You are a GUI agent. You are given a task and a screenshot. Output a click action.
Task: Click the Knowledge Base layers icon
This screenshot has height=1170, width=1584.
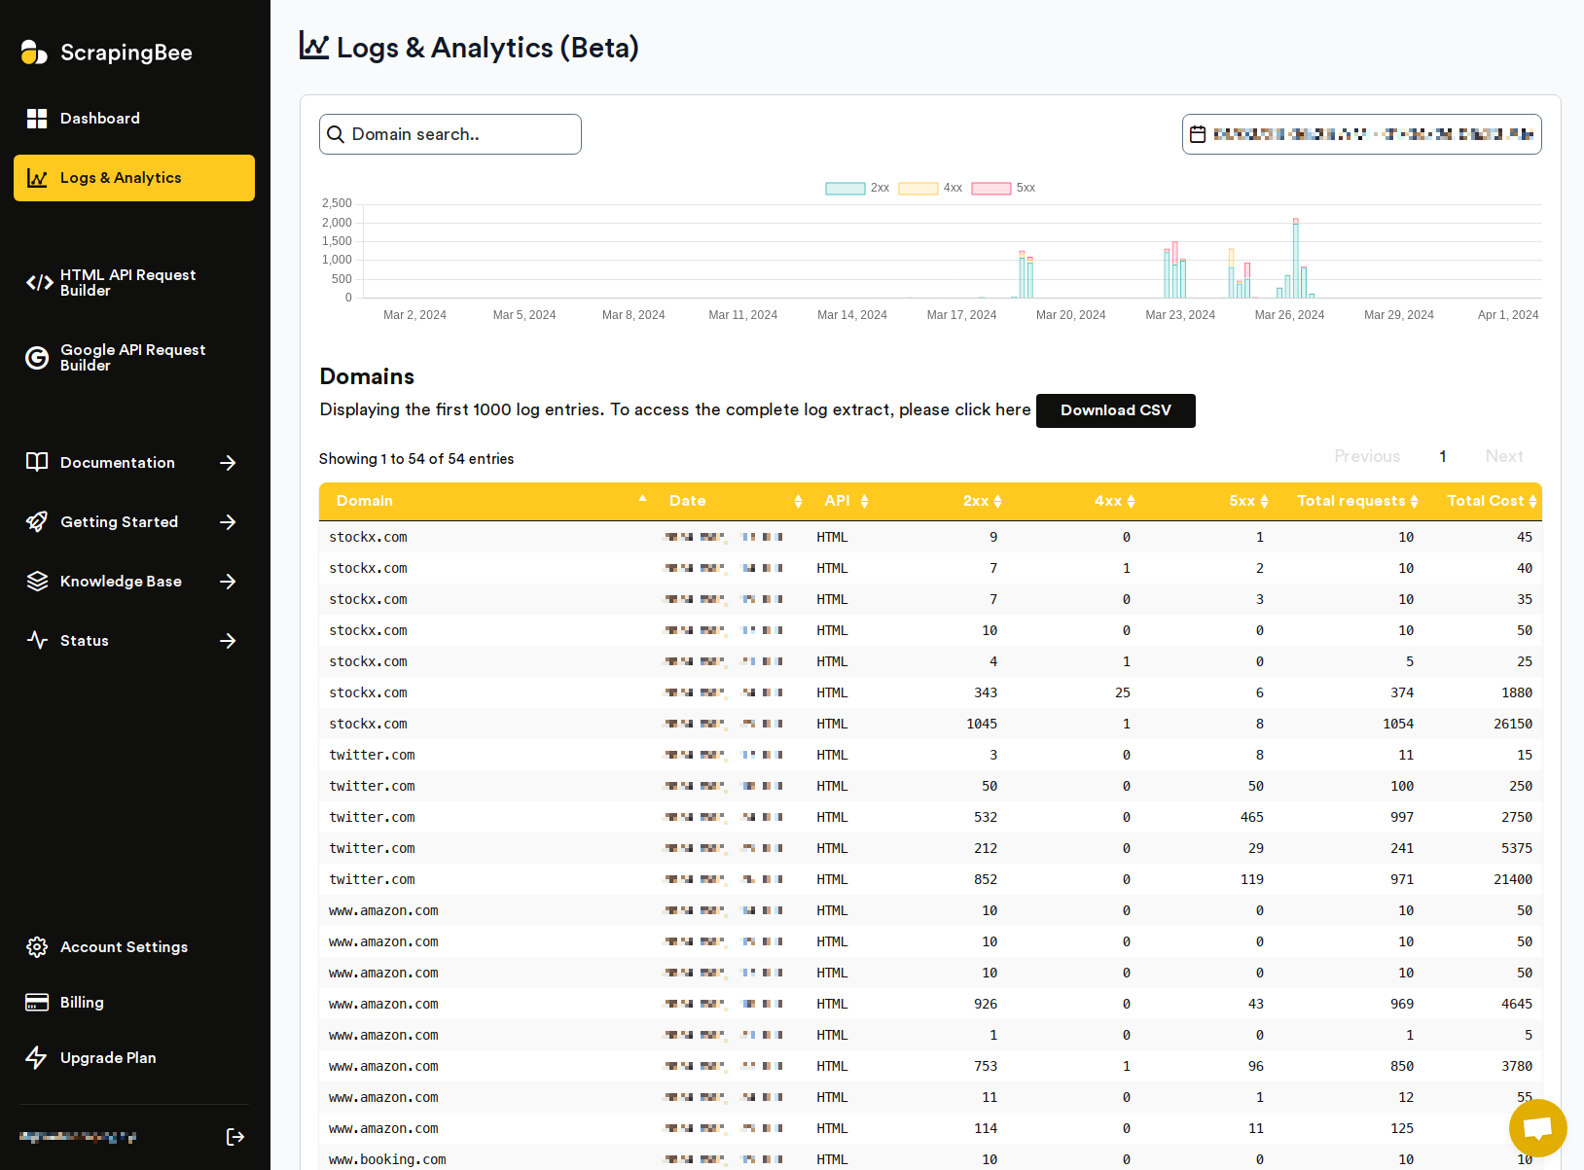point(37,582)
